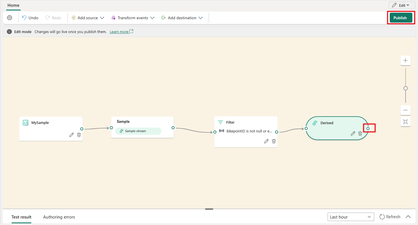Click the Publish button
418x225 pixels.
pyautogui.click(x=400, y=18)
